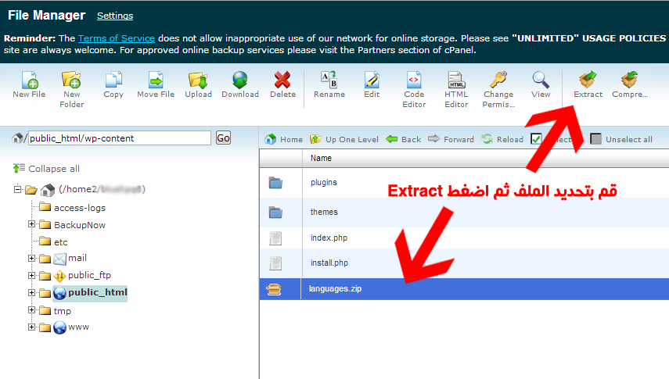669x379 pixels.
Task: Click the Download globe icon
Action: [239, 80]
